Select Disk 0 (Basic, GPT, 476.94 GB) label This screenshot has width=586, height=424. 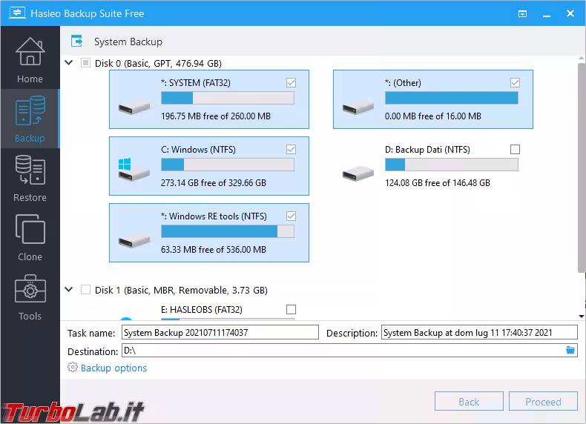coord(158,63)
